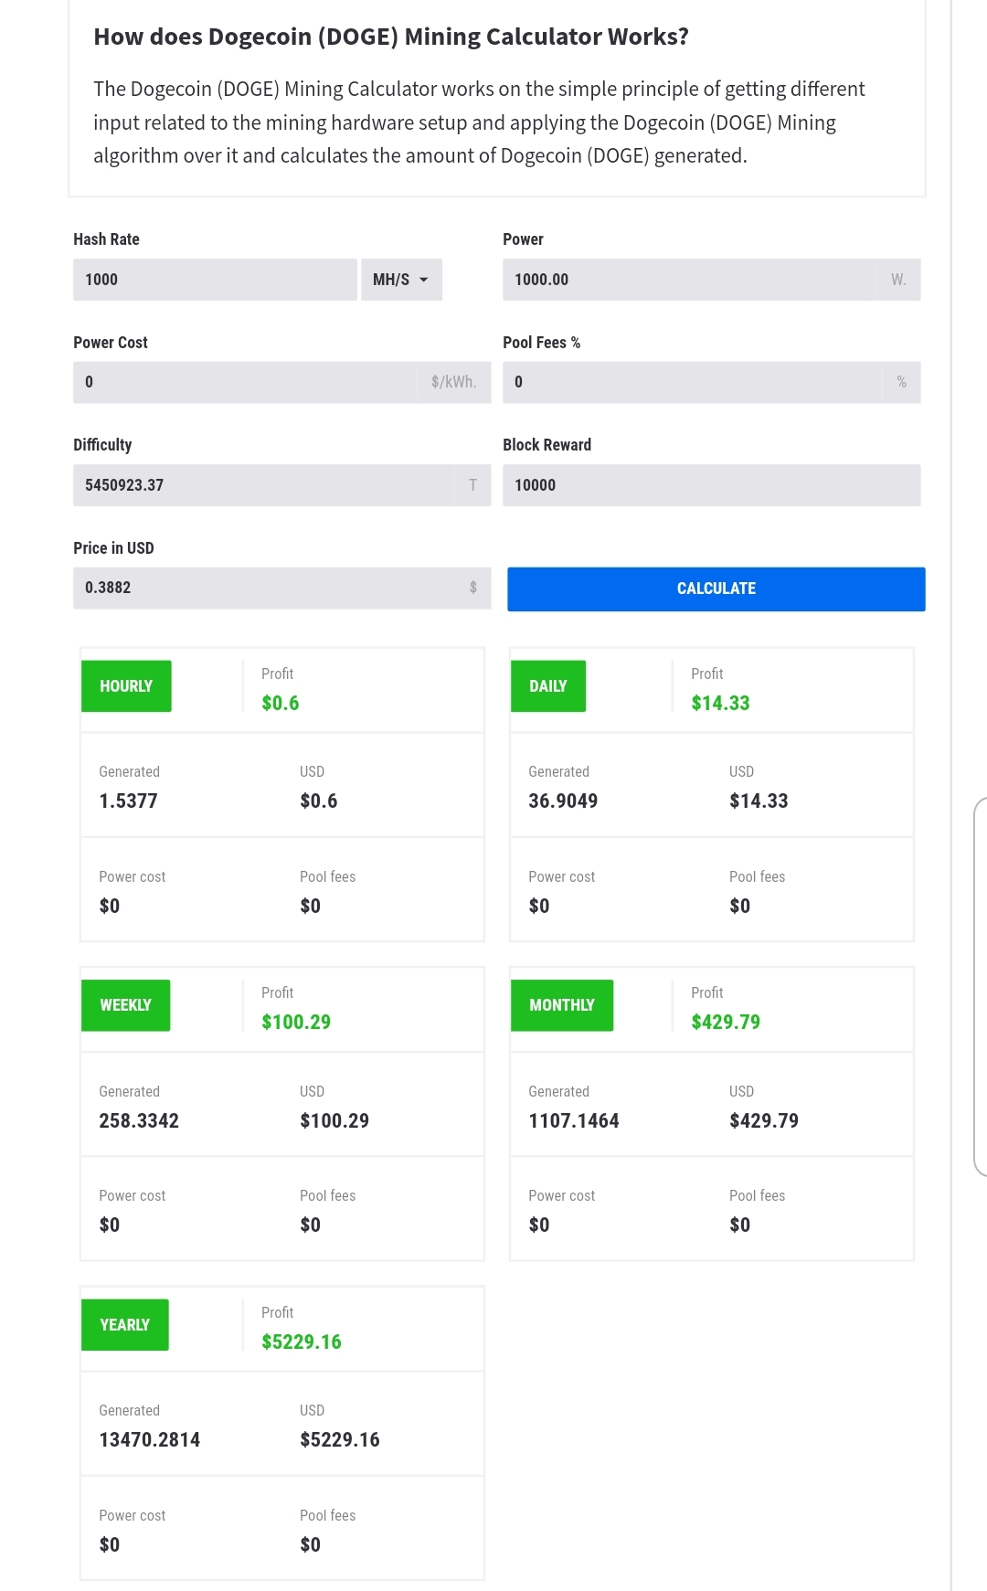Click the $/kWh unit suffix
The image size is (987, 1591).
tap(454, 382)
